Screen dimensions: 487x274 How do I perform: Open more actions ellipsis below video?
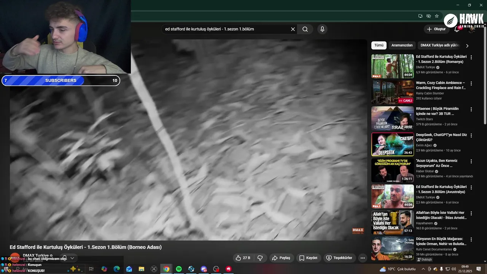pos(363,258)
